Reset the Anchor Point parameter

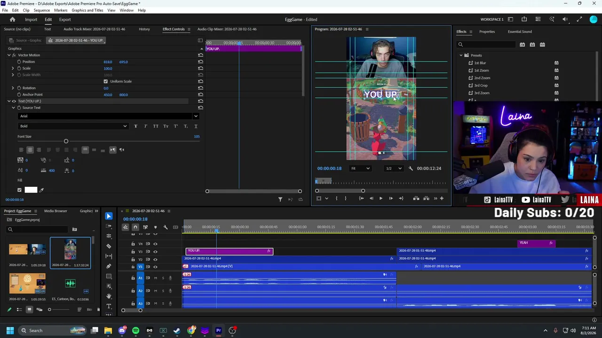click(x=200, y=95)
